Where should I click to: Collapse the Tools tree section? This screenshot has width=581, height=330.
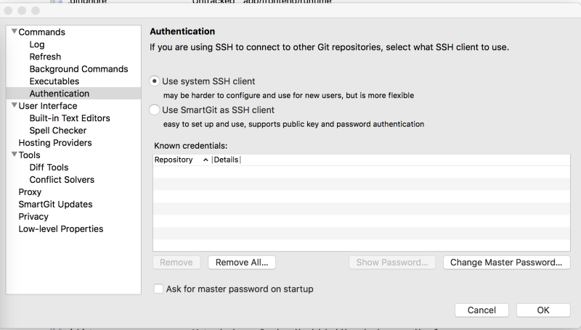pos(14,155)
